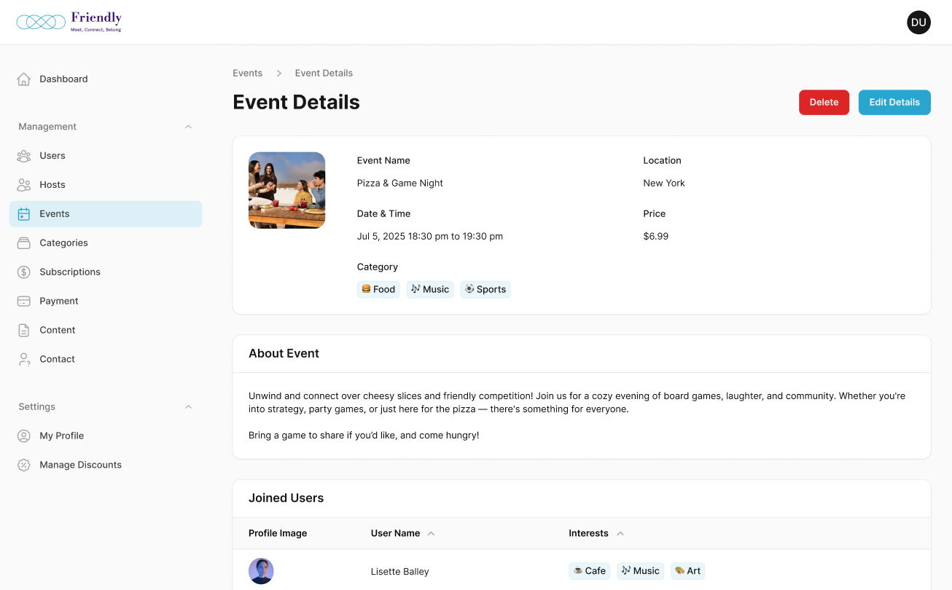
Task: Click the Payment card icon
Action: (x=24, y=302)
